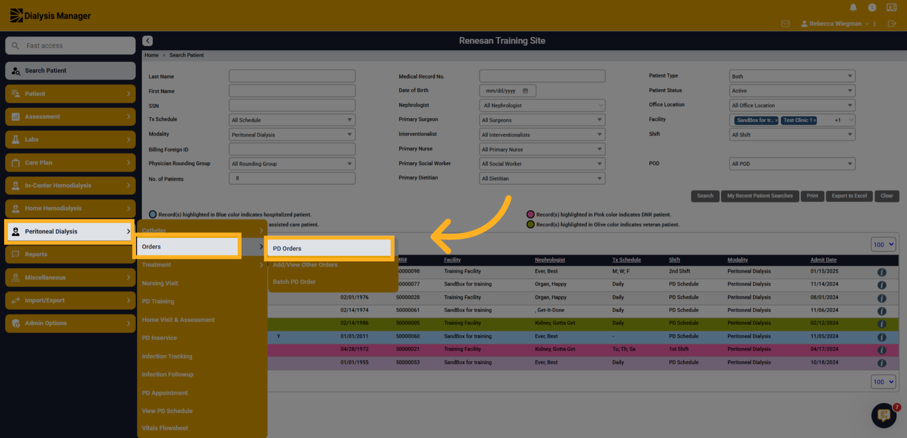Open the Modality dropdown
This screenshot has height=438, width=907.
292,135
